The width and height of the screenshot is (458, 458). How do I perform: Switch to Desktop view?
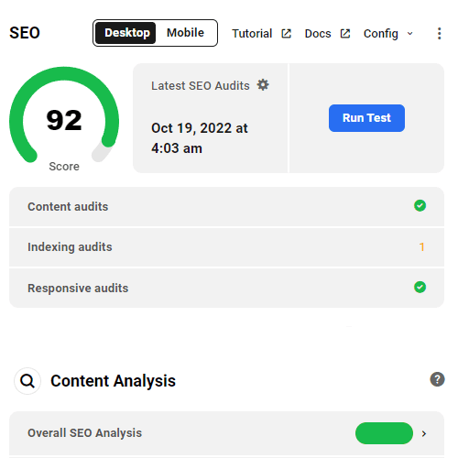coord(125,33)
